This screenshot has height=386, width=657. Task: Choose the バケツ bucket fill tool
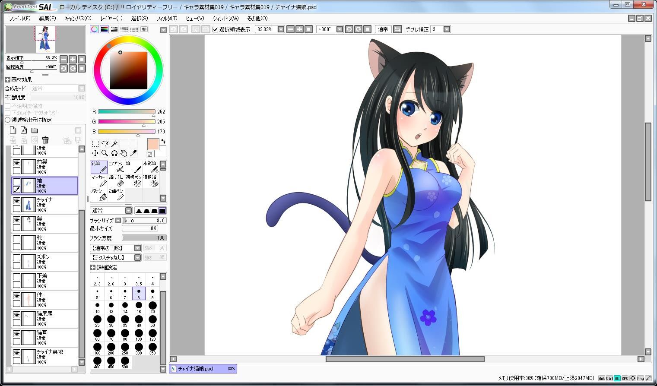click(99, 195)
